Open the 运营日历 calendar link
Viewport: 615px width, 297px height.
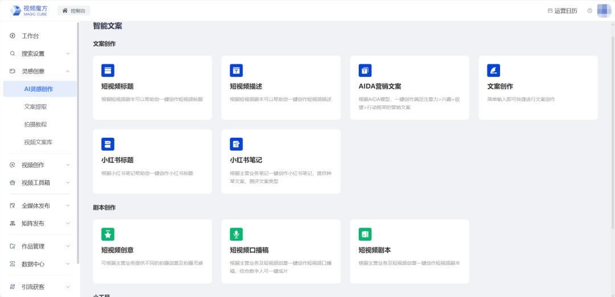point(562,11)
